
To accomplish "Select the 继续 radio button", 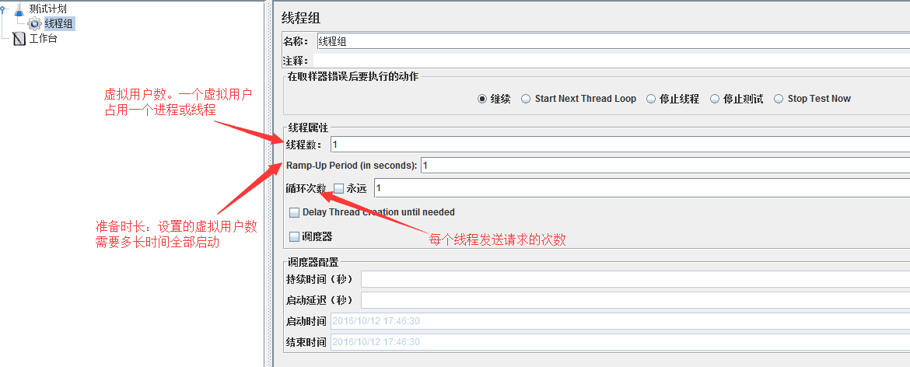I will click(x=481, y=99).
